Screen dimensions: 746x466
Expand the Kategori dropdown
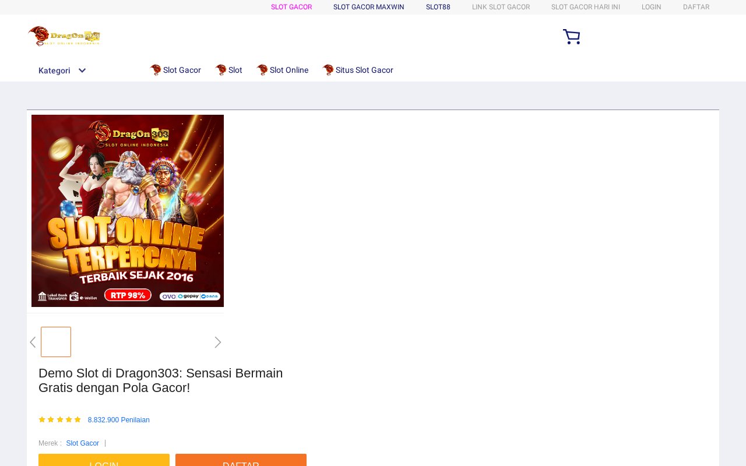pos(62,70)
